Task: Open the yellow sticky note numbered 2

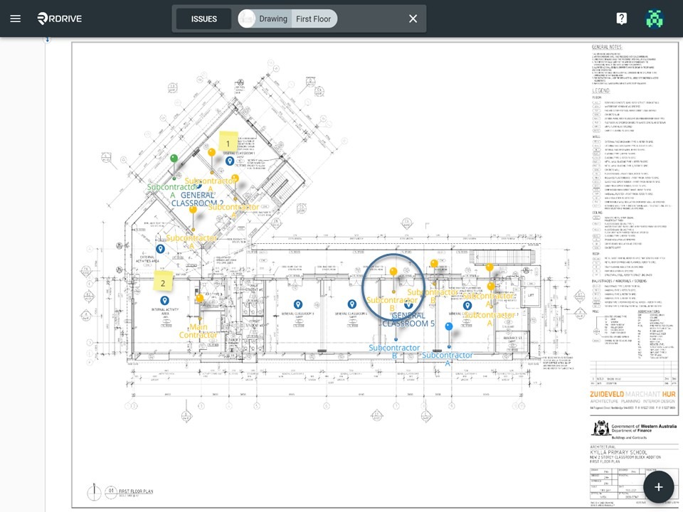Action: [163, 282]
